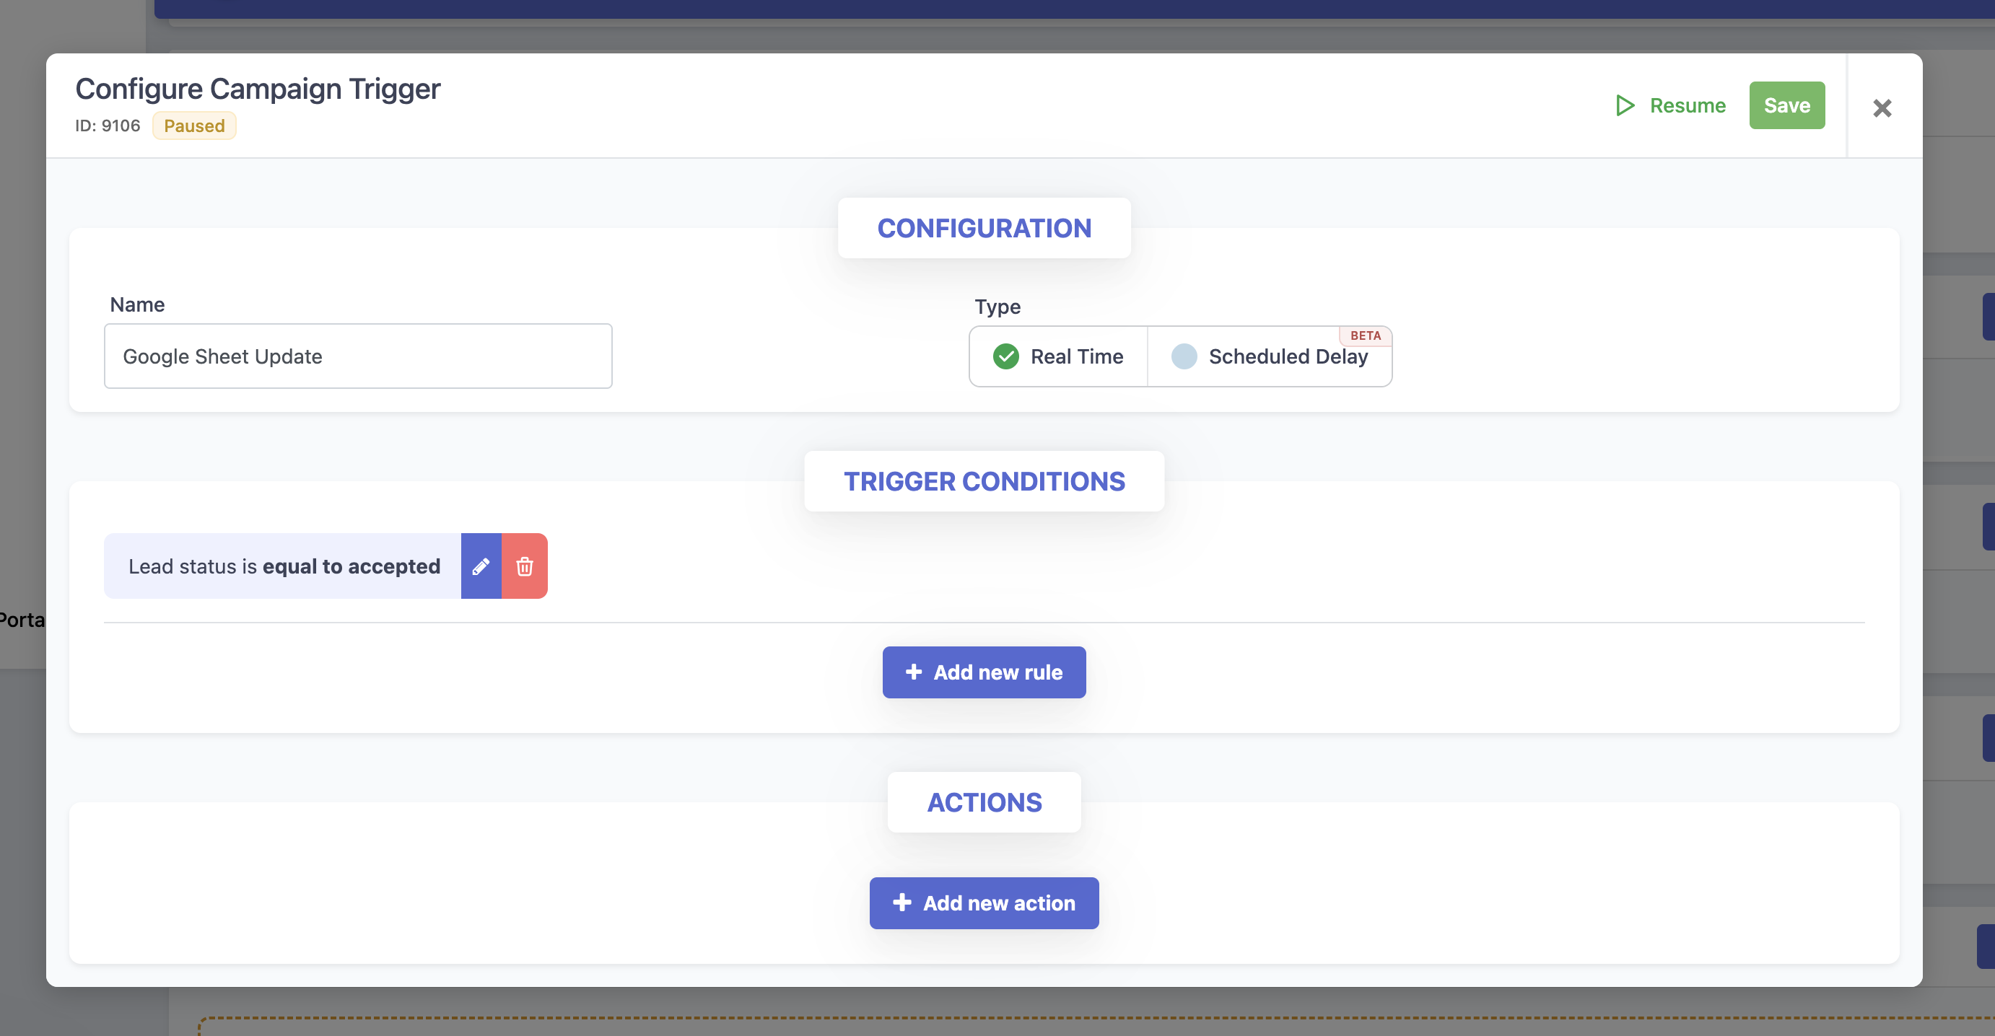Screen dimensions: 1995x1036
Task: Click the Add new rule button label
Action: tap(997, 672)
